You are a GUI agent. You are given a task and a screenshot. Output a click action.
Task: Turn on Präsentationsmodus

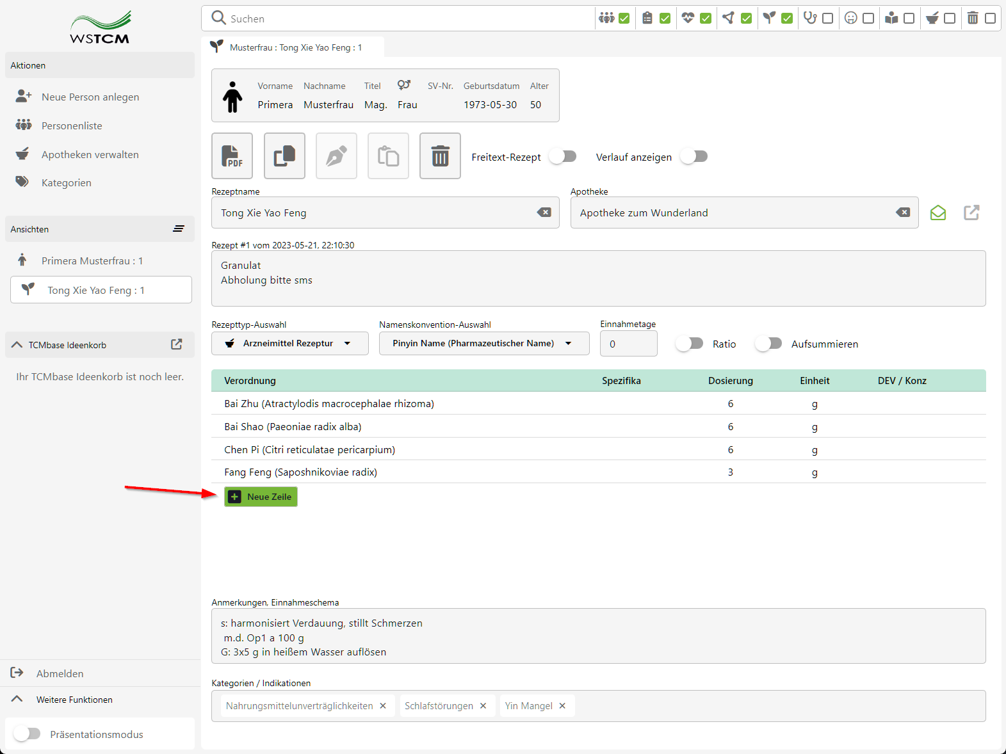tap(28, 734)
